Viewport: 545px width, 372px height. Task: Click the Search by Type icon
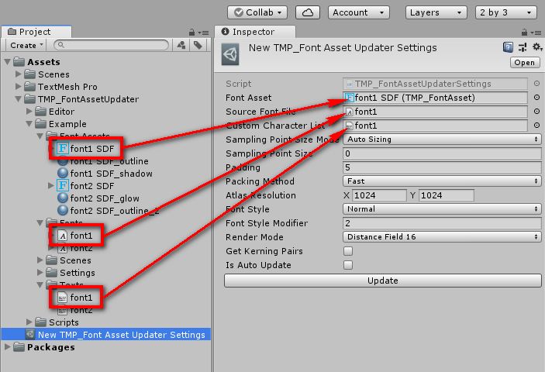click(181, 45)
